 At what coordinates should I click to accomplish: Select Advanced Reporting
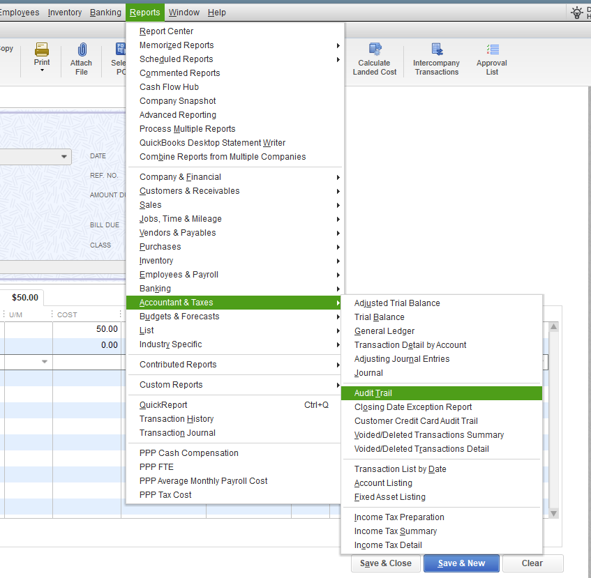tap(235, 115)
